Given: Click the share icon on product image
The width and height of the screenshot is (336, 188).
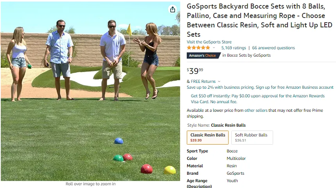Looking at the screenshot, I should (x=173, y=9).
